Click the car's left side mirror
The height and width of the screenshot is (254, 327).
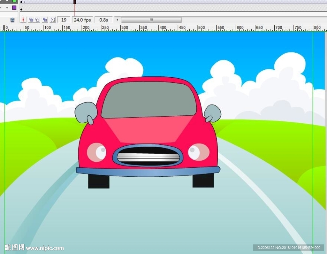click(86, 112)
